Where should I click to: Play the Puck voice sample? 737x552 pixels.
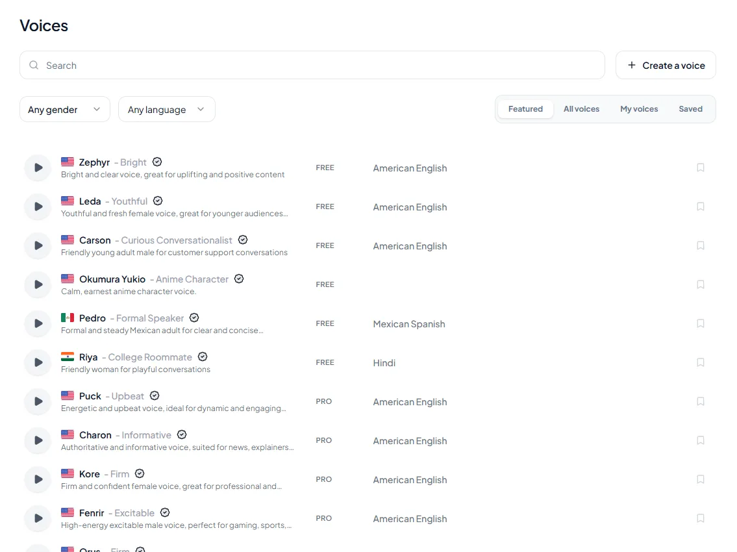pos(38,401)
